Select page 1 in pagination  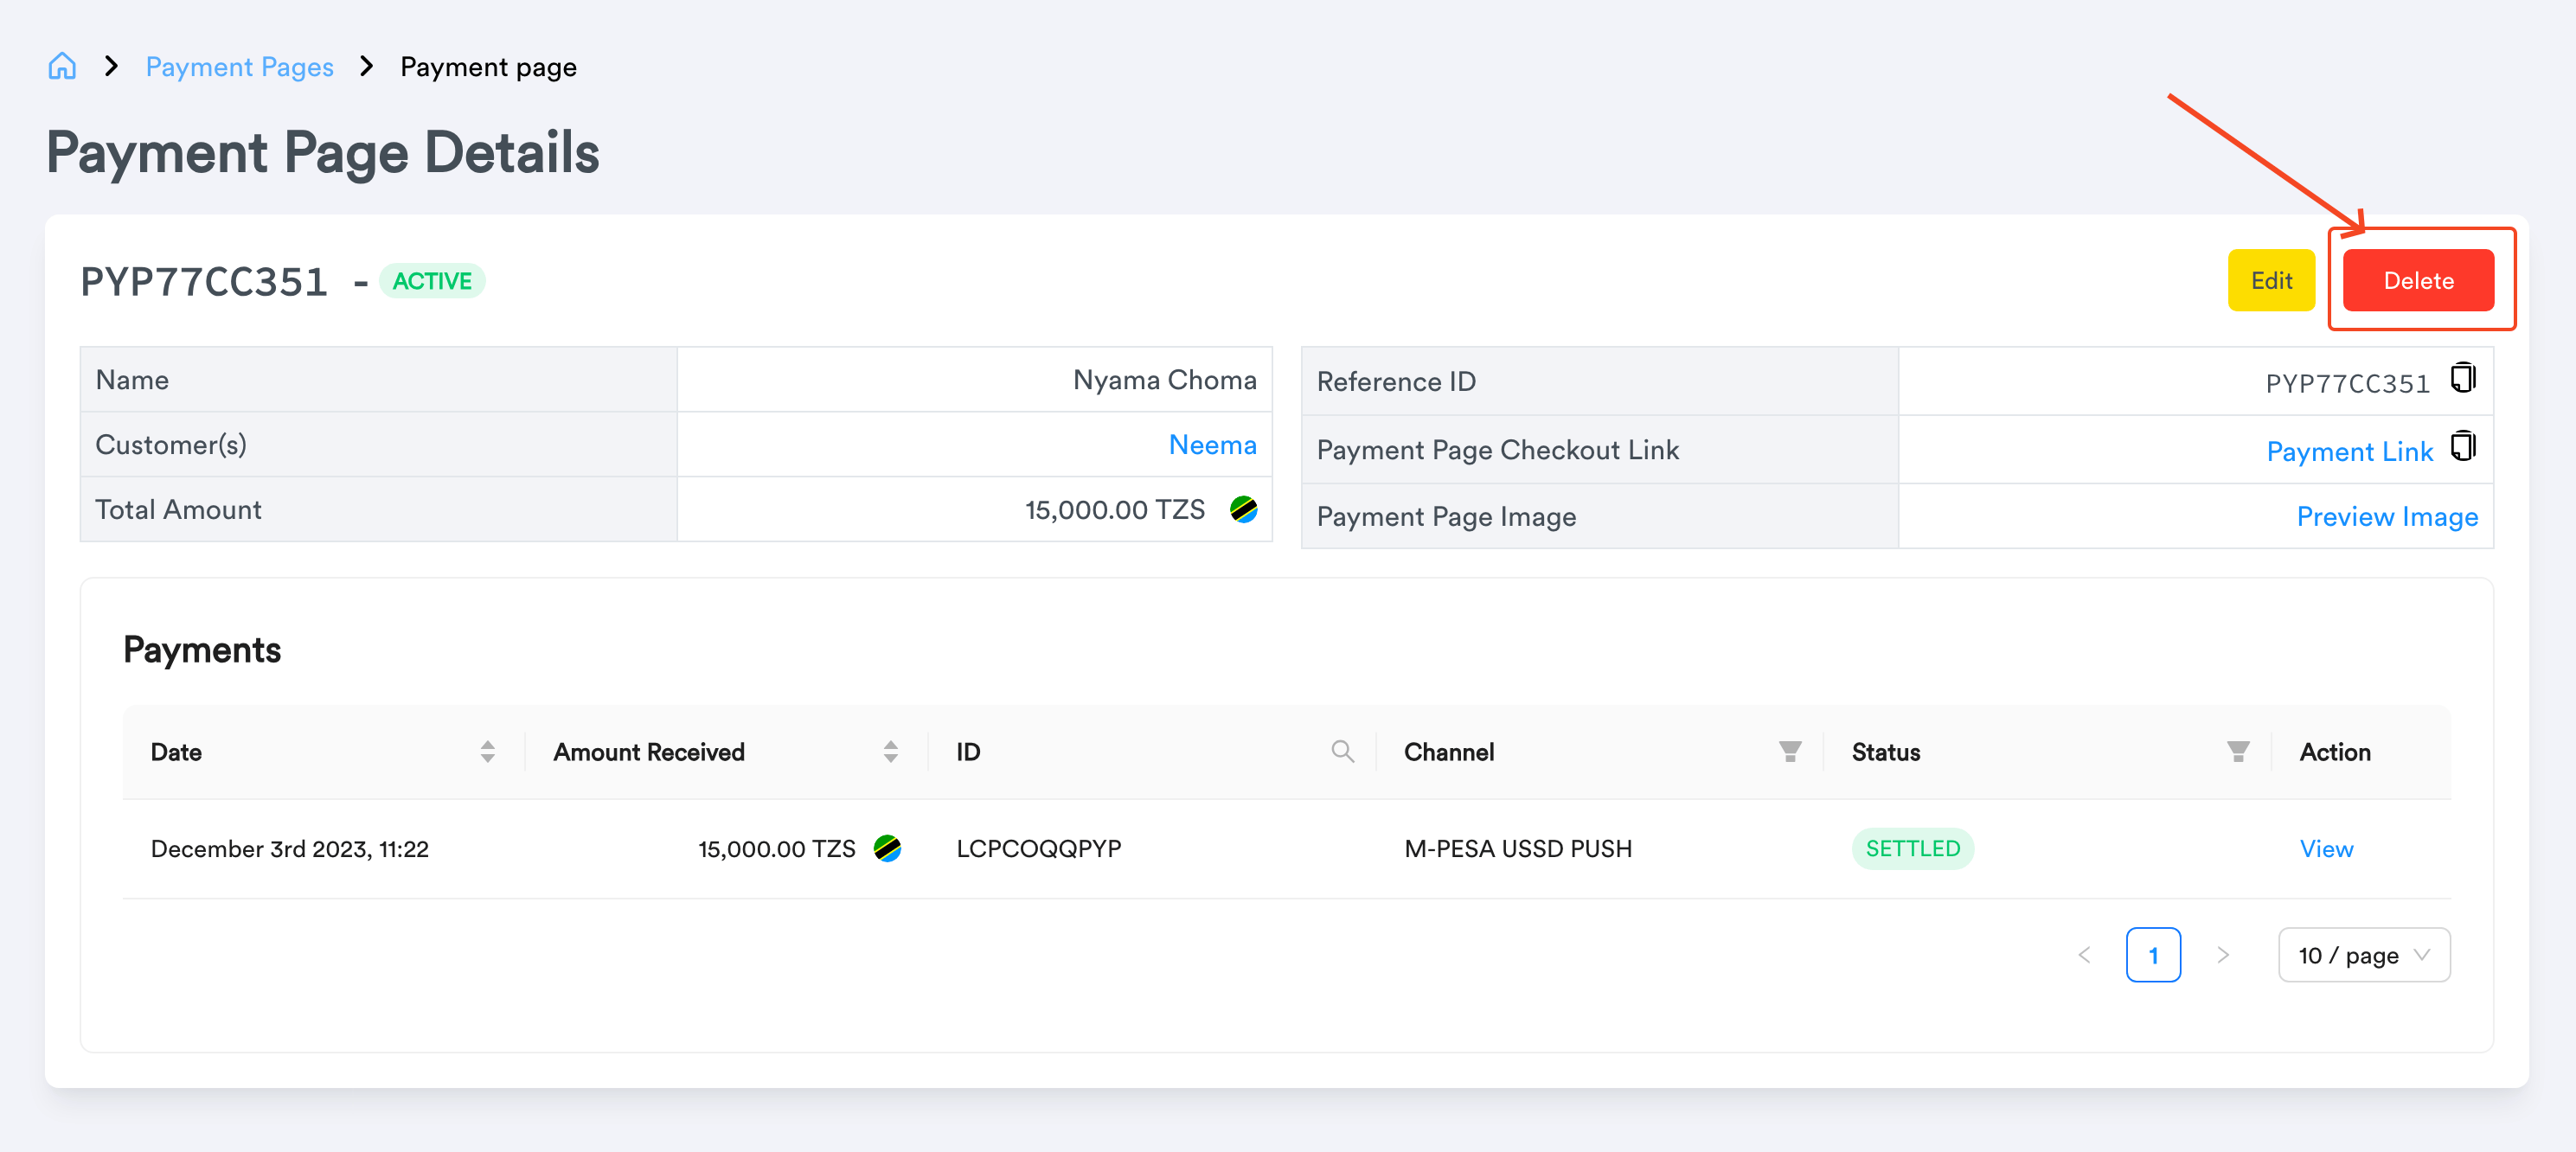[2153, 955]
